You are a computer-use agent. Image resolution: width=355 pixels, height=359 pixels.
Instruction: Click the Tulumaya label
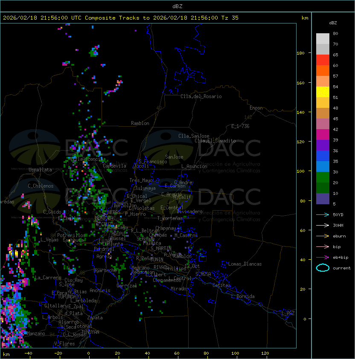[145, 188]
